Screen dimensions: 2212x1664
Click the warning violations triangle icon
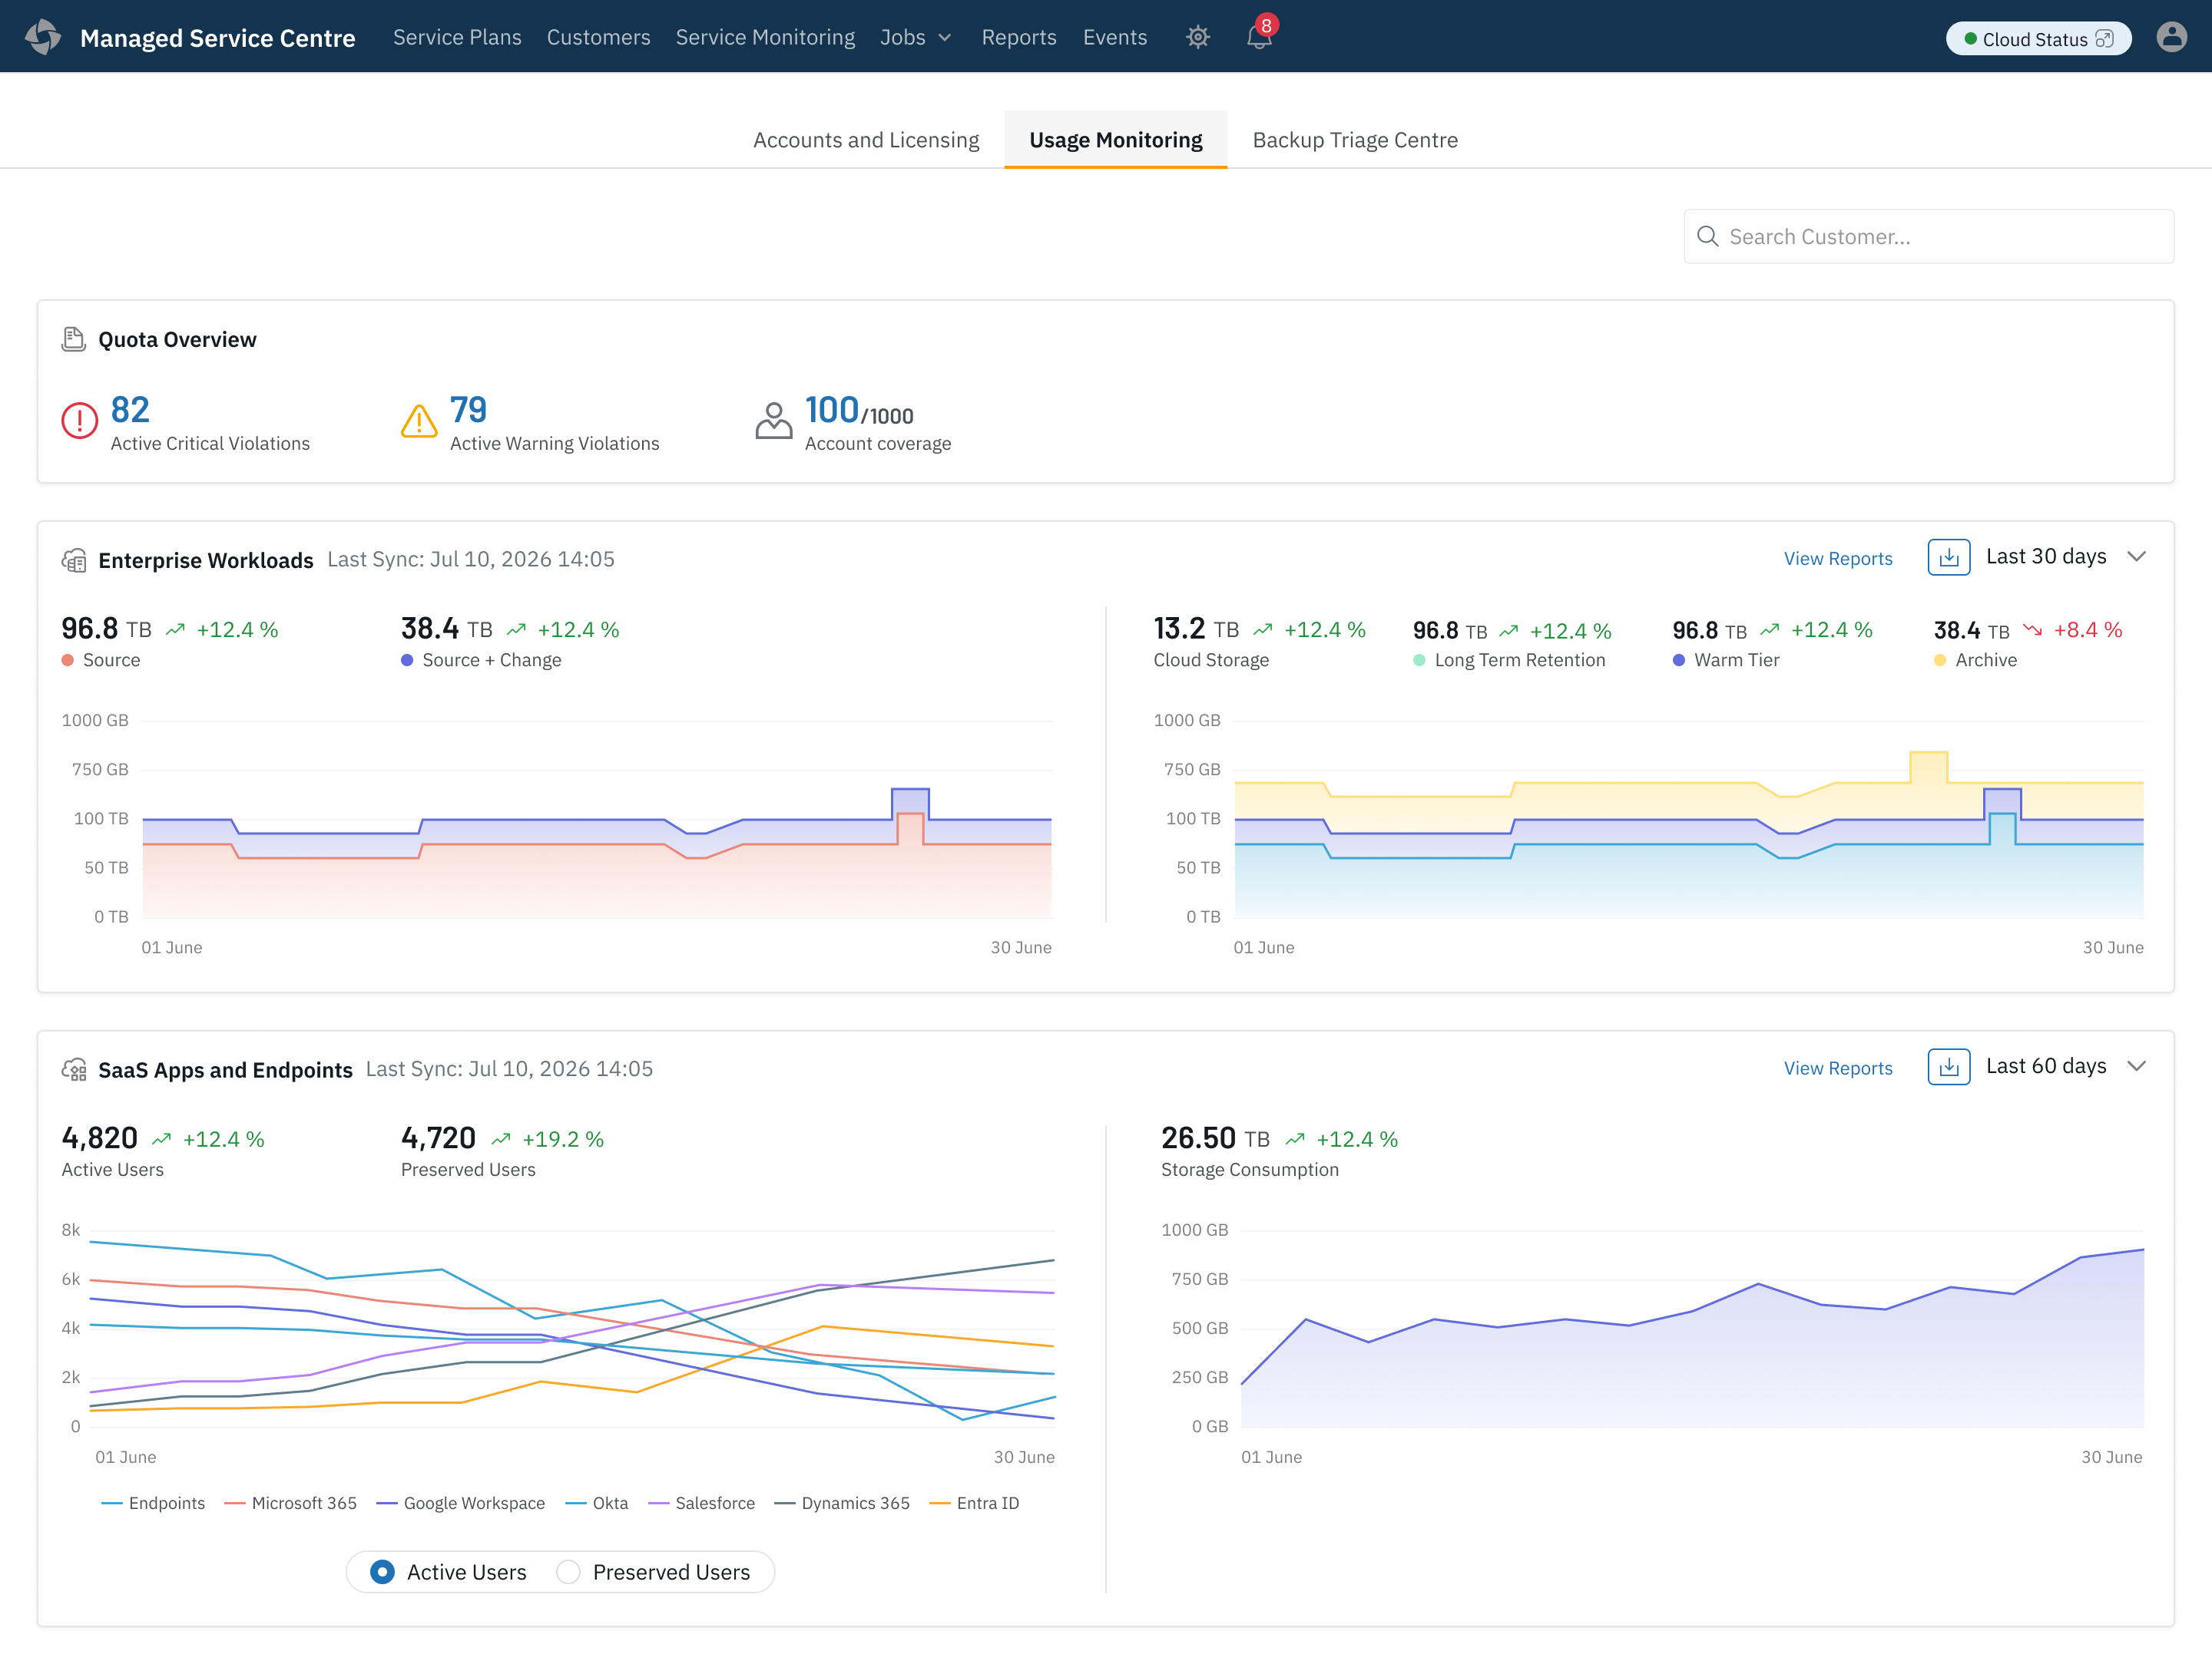[419, 421]
